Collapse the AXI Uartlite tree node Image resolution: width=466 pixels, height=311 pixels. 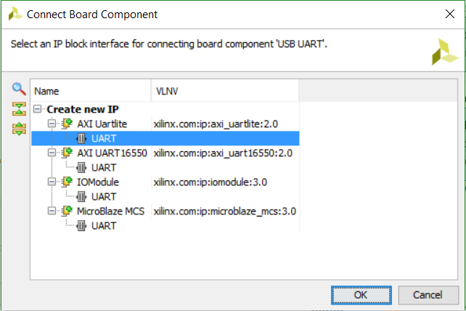pos(52,124)
